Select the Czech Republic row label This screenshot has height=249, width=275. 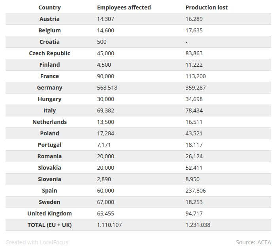point(49,53)
